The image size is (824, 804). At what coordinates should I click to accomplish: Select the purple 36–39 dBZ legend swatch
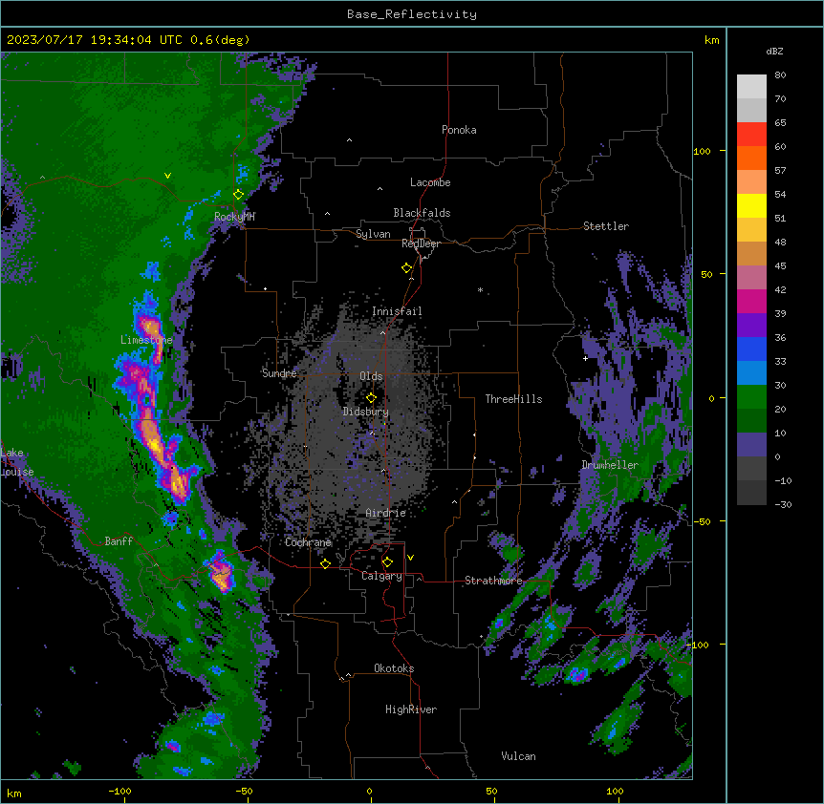click(x=751, y=325)
